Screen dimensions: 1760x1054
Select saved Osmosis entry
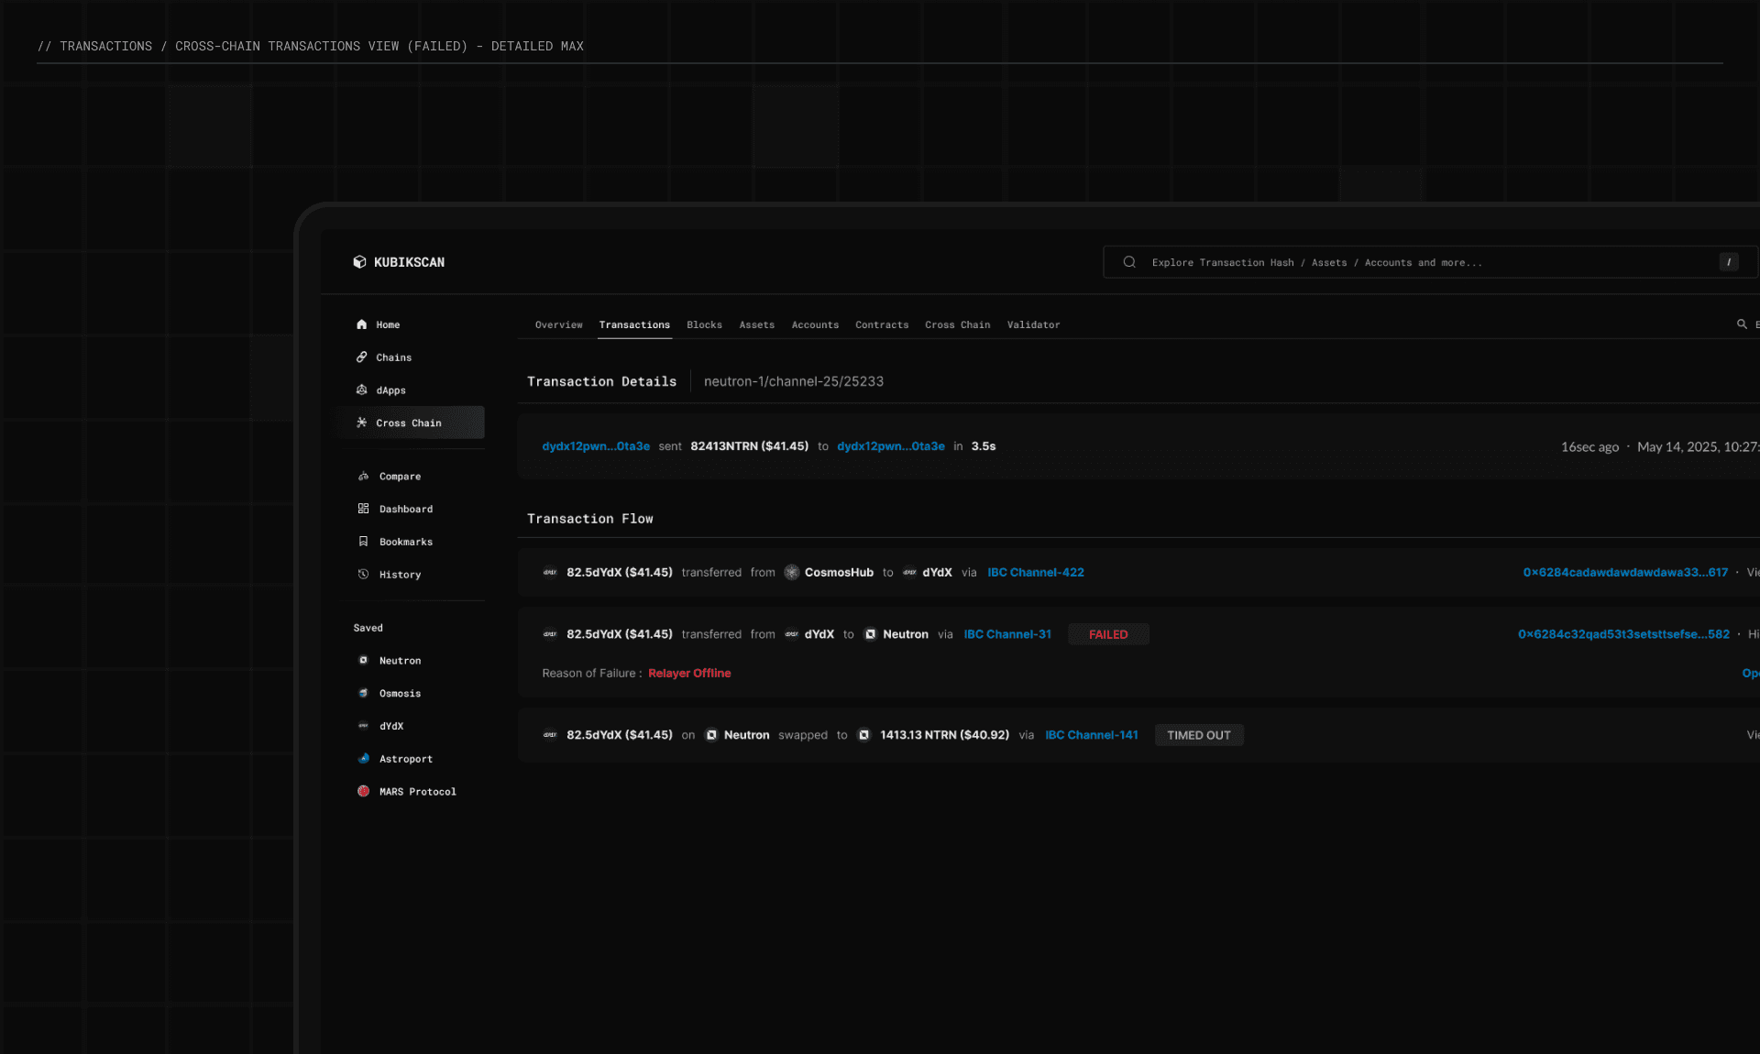coord(400,694)
